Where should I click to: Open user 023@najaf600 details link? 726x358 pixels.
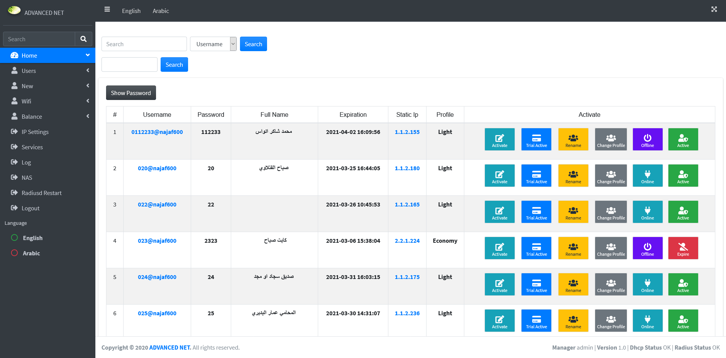[x=157, y=240]
